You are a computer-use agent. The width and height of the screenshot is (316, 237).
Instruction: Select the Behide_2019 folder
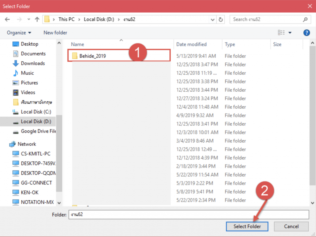coord(93,56)
